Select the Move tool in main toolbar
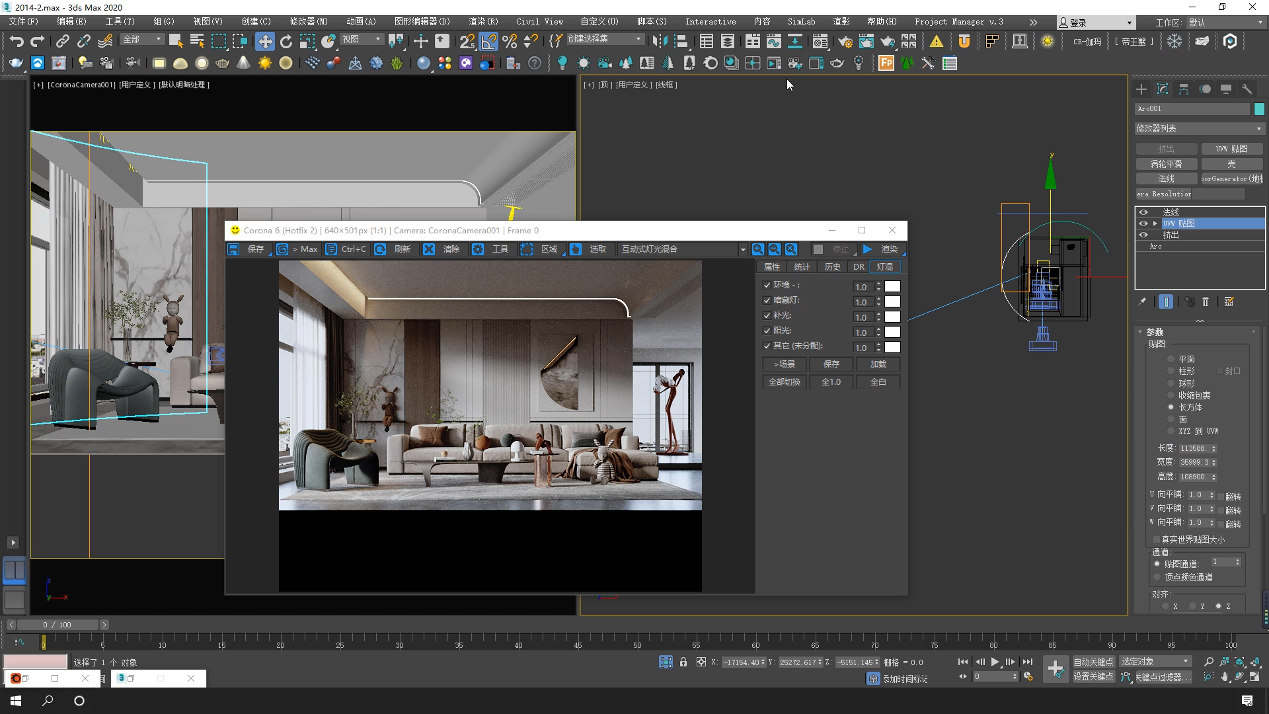Image resolution: width=1269 pixels, height=714 pixels. point(264,42)
